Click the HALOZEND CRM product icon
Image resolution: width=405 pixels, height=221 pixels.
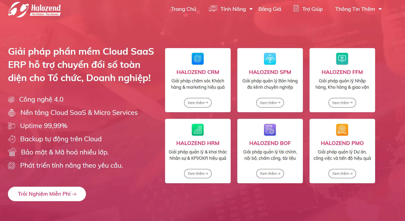(x=198, y=59)
